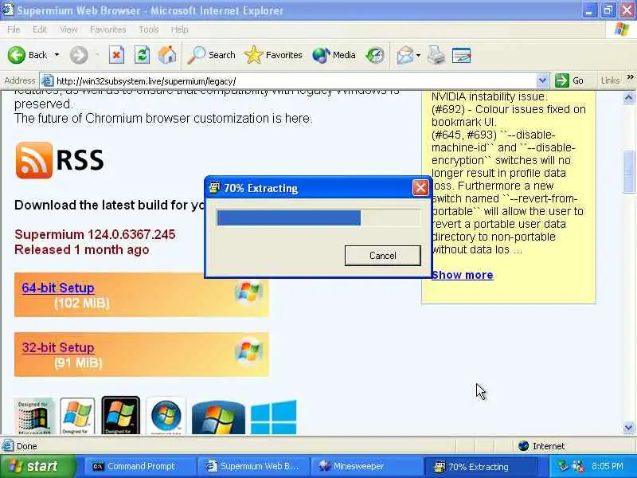Viewport: 637px width, 478px height.
Task: Click the Mail envelope icon
Action: coord(405,55)
